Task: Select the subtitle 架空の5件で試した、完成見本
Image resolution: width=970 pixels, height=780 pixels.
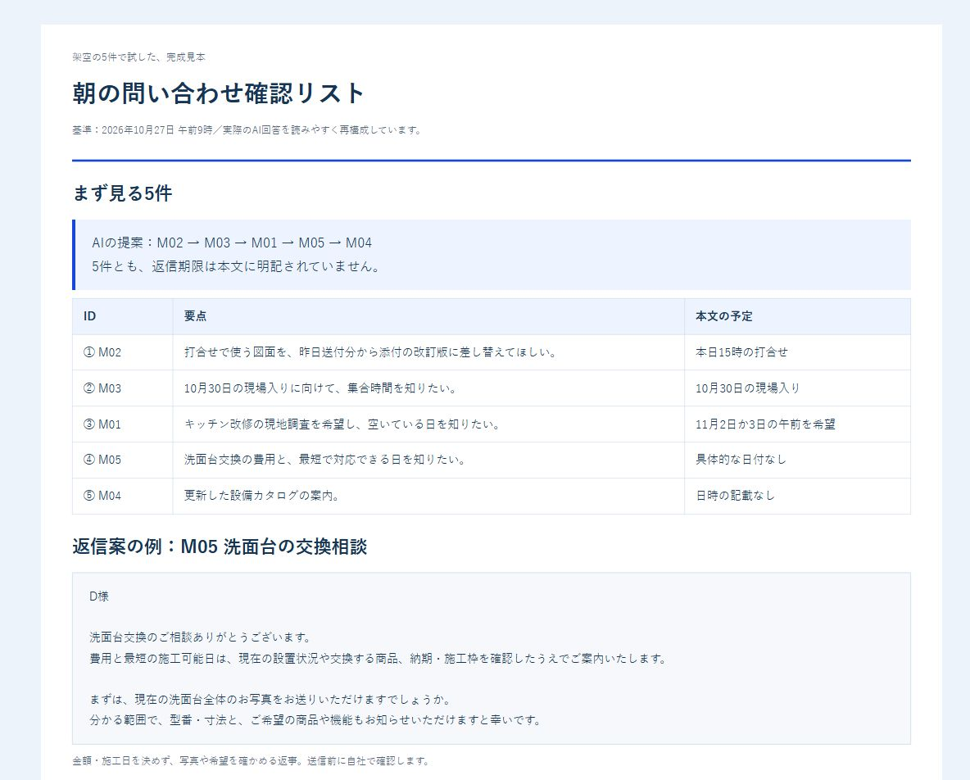Action: point(138,57)
